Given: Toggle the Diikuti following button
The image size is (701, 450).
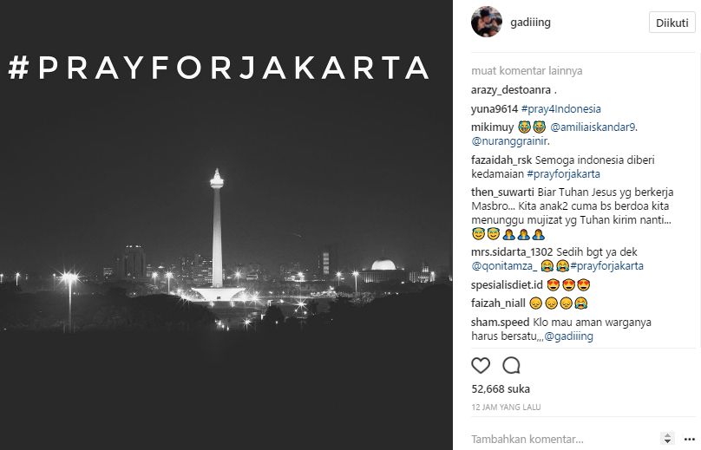Looking at the screenshot, I should click(672, 23).
